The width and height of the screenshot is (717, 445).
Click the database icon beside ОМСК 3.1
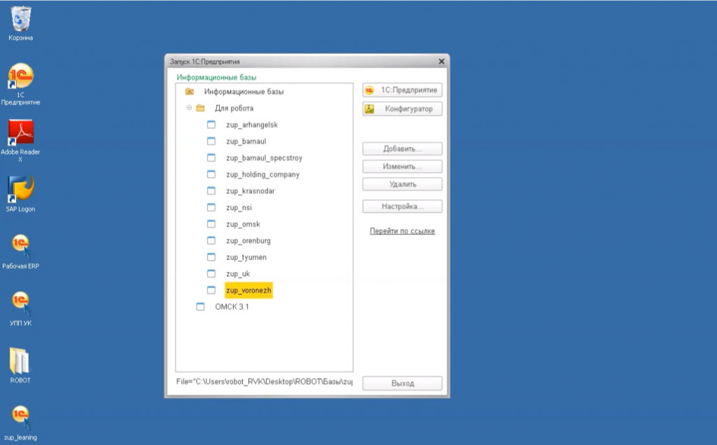pyautogui.click(x=200, y=307)
